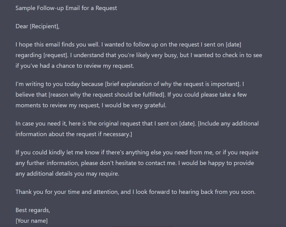Click "please don't hesitate to contact me" text
This screenshot has width=286, height=227.
129,163
